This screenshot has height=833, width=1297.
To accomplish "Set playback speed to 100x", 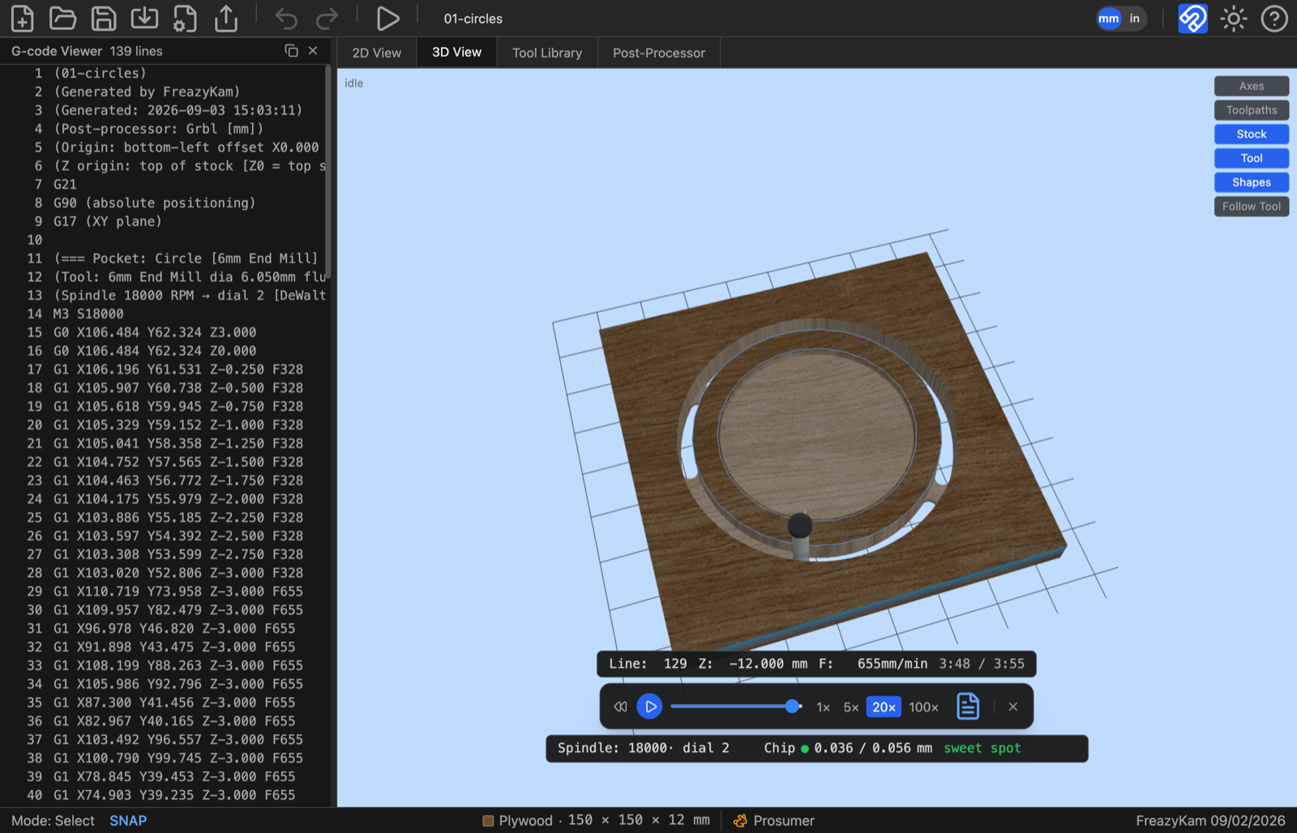I will tap(923, 707).
